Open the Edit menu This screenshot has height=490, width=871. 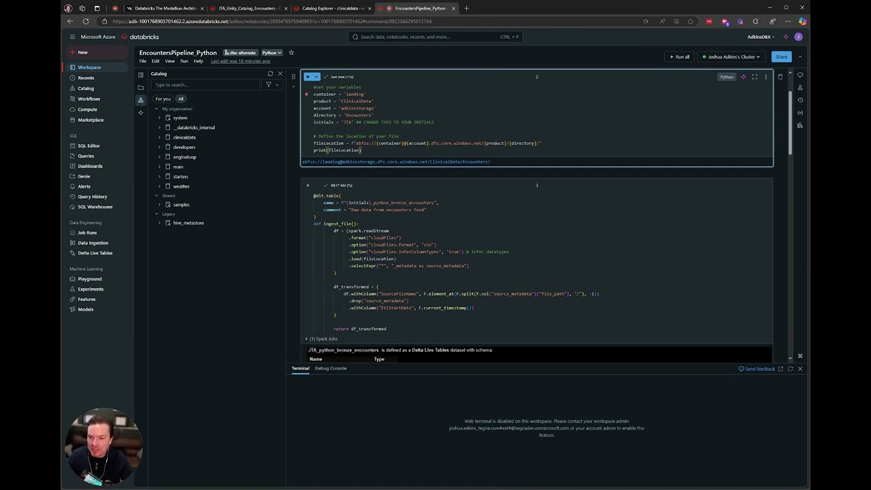pos(156,61)
